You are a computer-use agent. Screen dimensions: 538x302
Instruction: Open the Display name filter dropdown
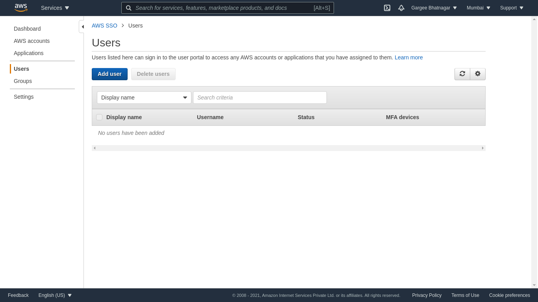pyautogui.click(x=144, y=98)
